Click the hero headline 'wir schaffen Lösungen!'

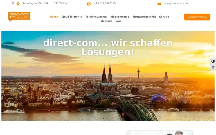tap(108, 48)
